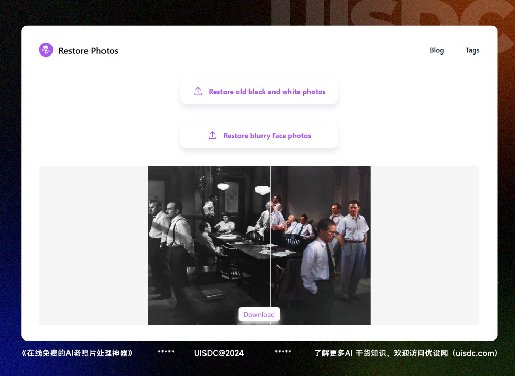Open the Blog page
Viewport: 515px width, 376px height.
437,50
